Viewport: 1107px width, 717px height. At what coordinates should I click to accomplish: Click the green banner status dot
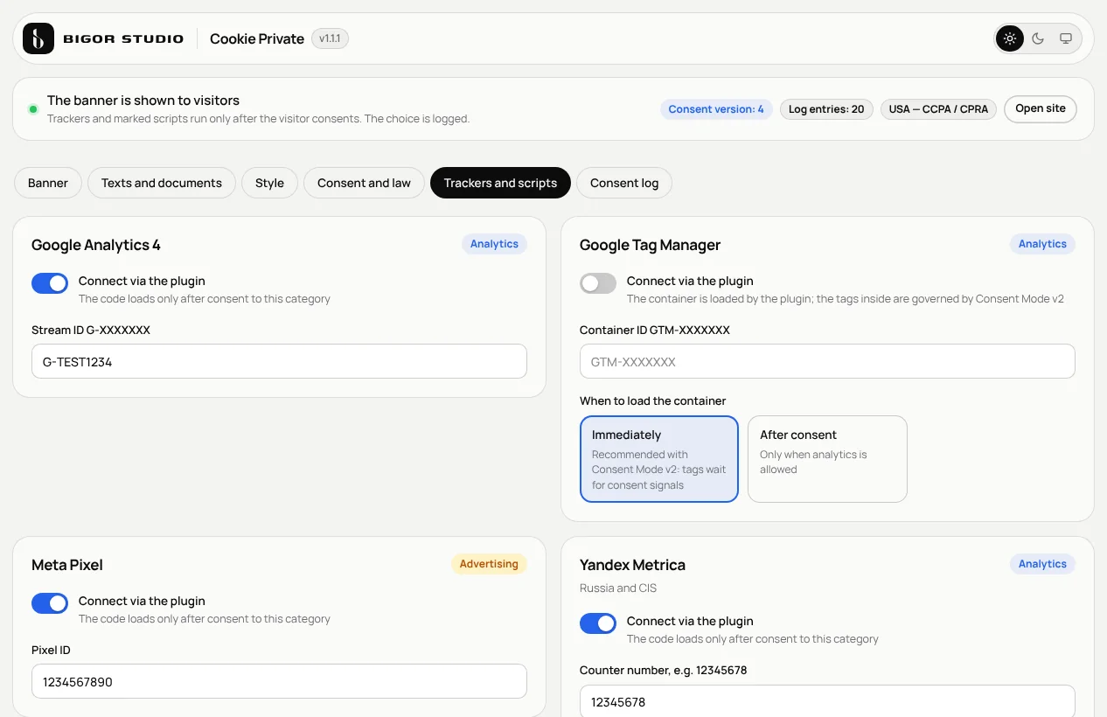[x=33, y=109]
